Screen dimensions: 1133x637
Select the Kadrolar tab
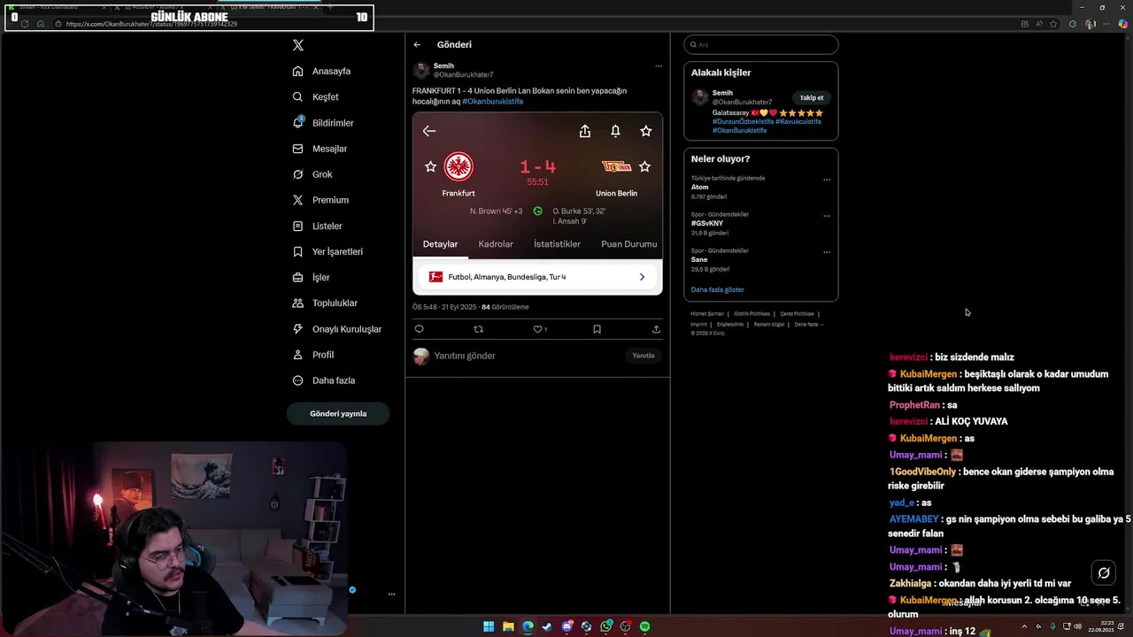pos(496,244)
